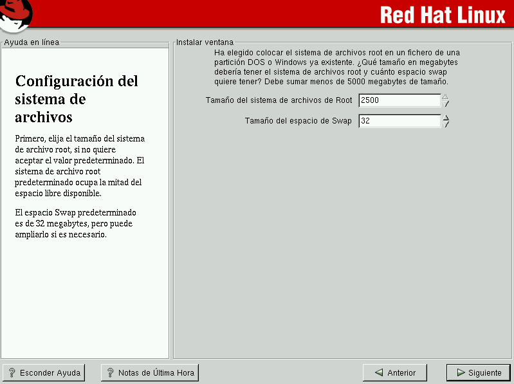Image resolution: width=514 pixels, height=384 pixels.
Task: Proceed with the Siguiente button
Action: pos(478,372)
